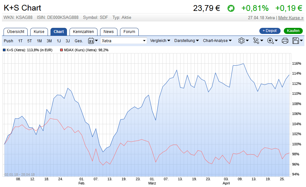Click the März month axis label
This screenshot has width=306, height=187.
152,183
